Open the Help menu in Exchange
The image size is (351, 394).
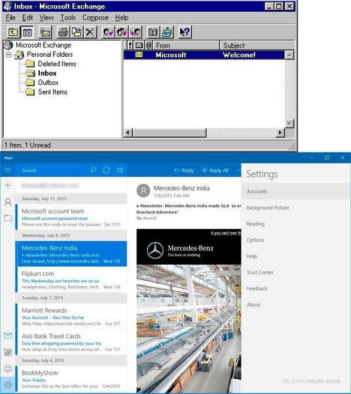(x=121, y=18)
